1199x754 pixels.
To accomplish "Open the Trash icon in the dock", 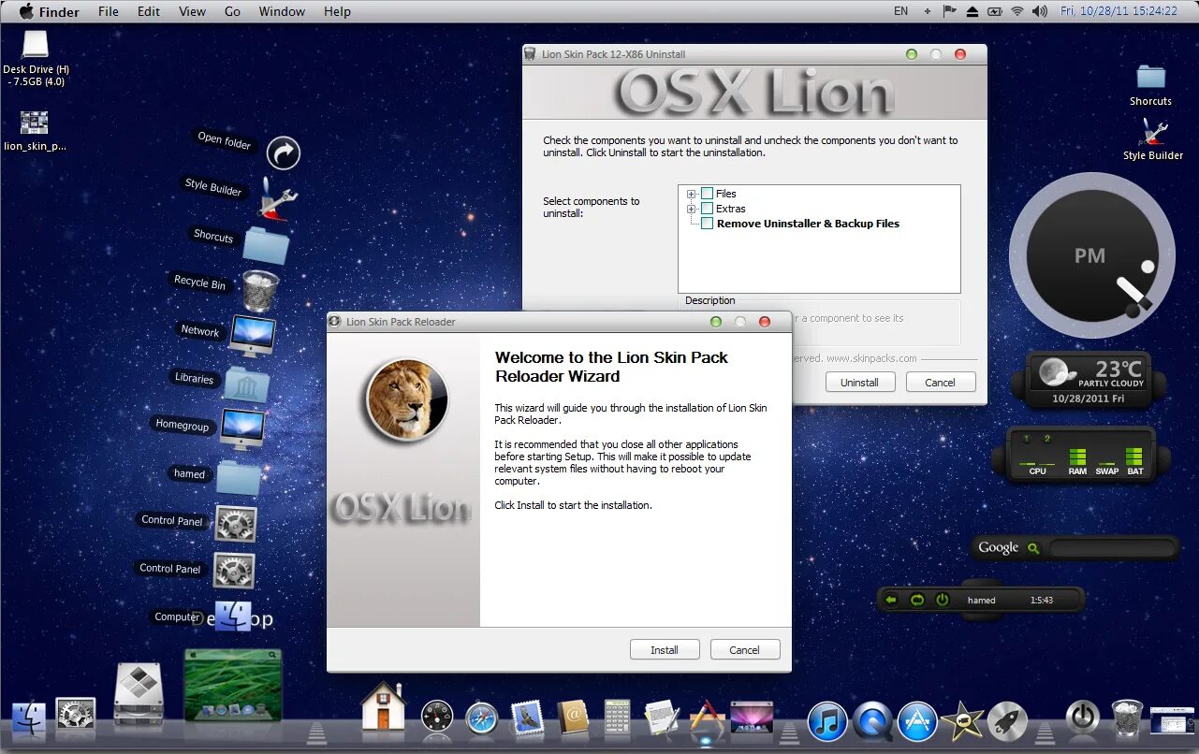I will (x=1127, y=718).
